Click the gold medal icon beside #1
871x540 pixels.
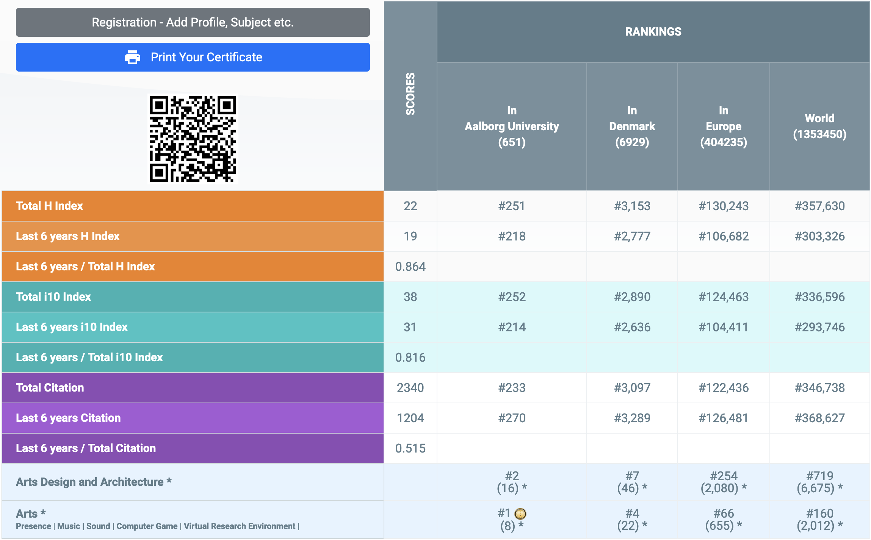click(520, 513)
